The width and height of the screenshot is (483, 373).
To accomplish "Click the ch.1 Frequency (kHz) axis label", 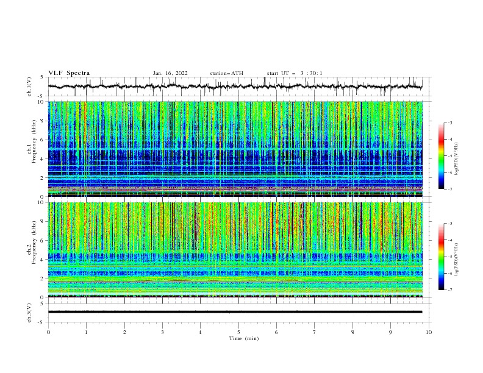I will (x=32, y=142).
